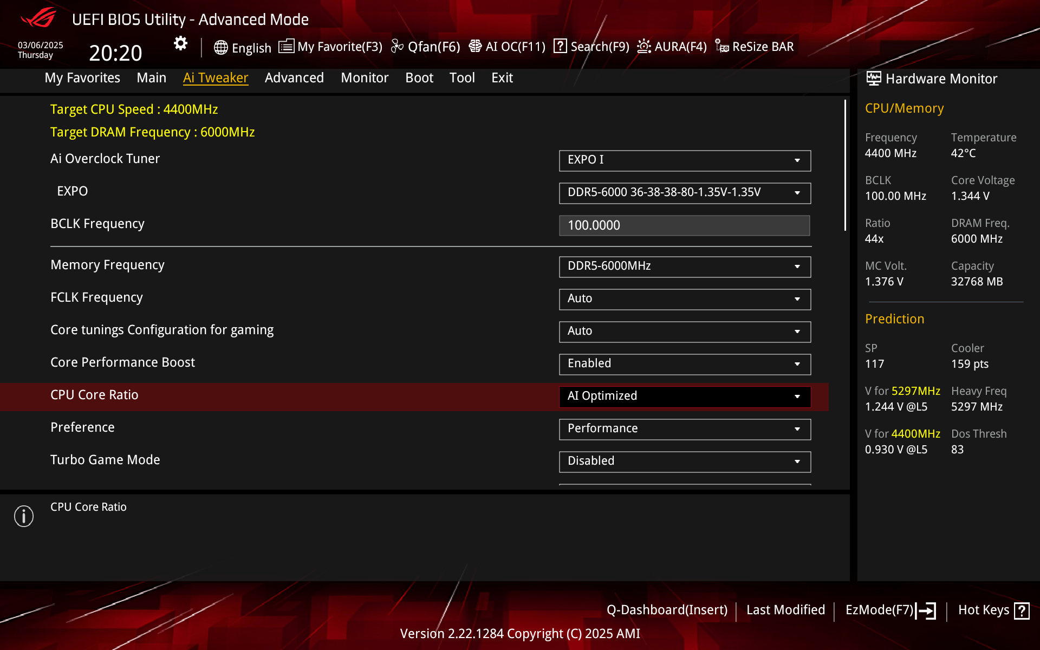Open Turbo Game Mode dropdown
Screen dimensions: 1040x650
(685, 461)
